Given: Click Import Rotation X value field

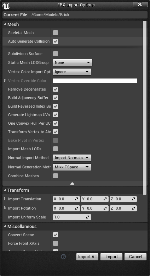Looking at the screenshot, I should [x=66, y=208].
